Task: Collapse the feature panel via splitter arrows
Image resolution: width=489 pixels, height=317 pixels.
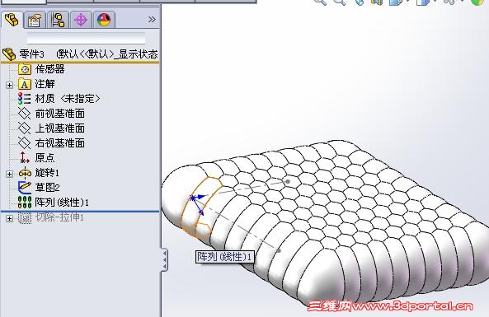Action: click(164, 260)
